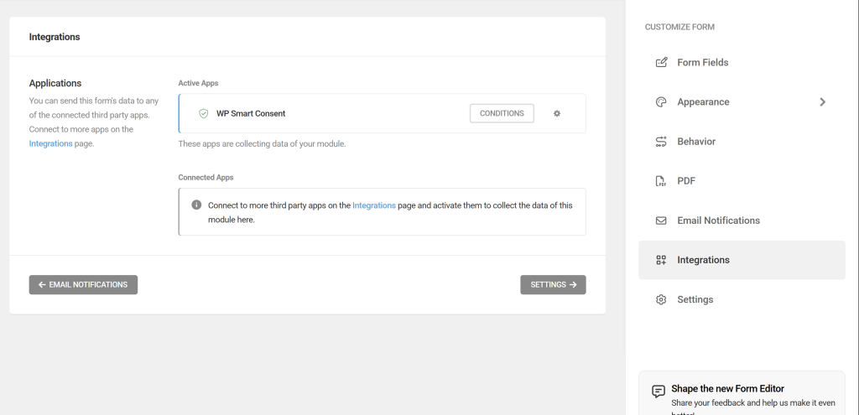This screenshot has width=859, height=415.
Task: Click the Form Fields pencil icon
Action: click(661, 62)
